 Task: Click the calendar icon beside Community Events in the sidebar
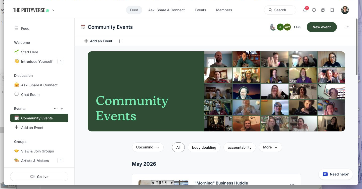click(x=17, y=118)
